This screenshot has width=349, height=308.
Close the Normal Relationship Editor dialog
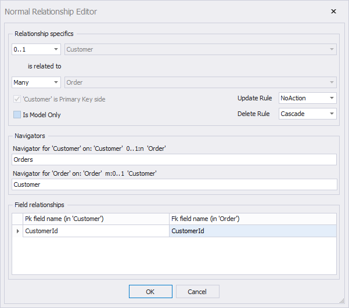333,12
